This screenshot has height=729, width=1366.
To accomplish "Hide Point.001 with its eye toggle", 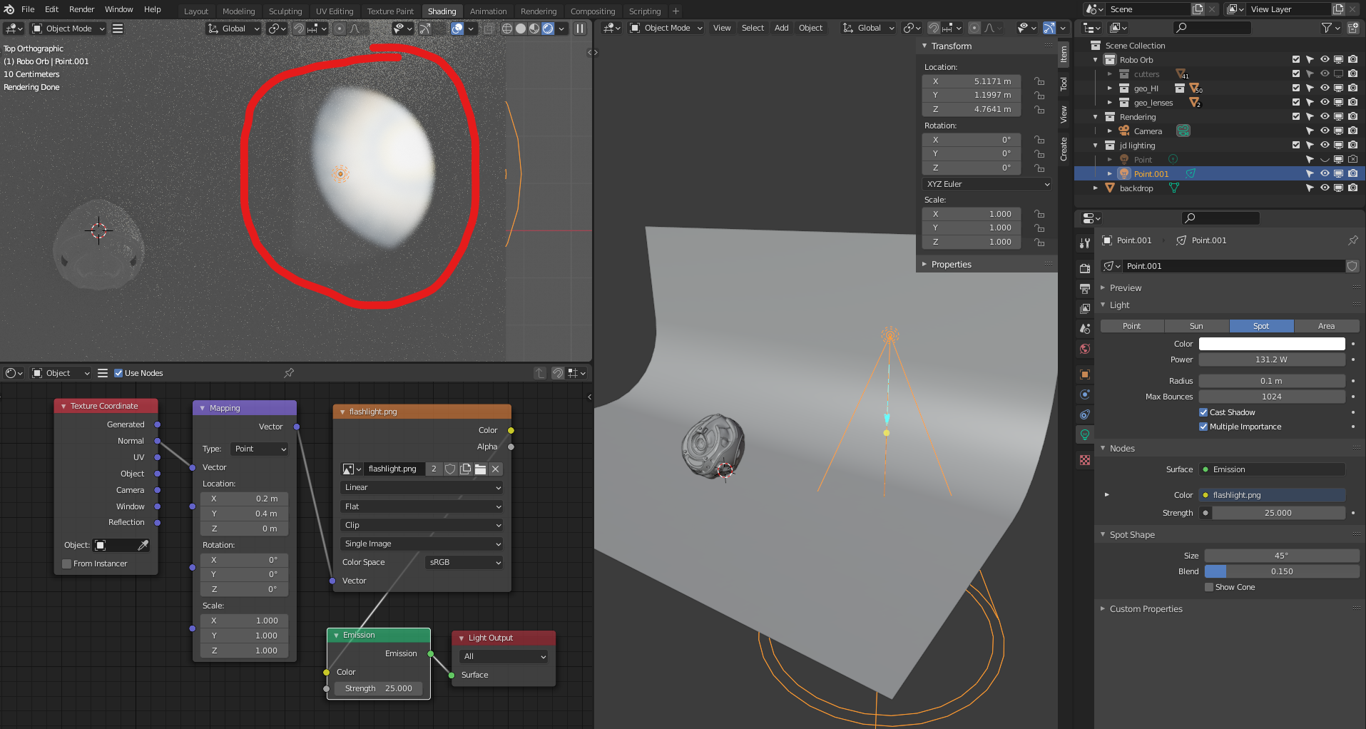I will click(x=1325, y=173).
